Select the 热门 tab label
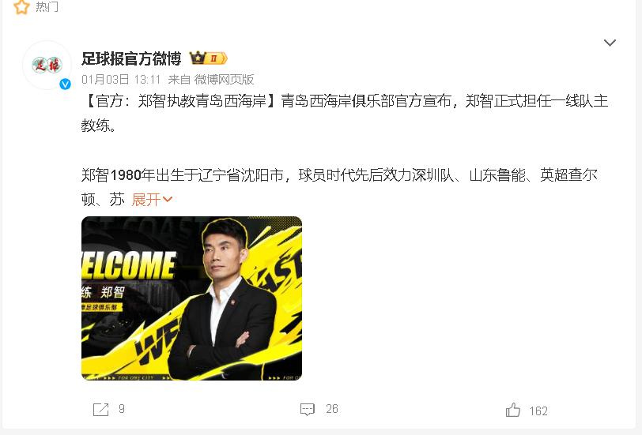Screen dimensions: 642x435 click(x=47, y=6)
